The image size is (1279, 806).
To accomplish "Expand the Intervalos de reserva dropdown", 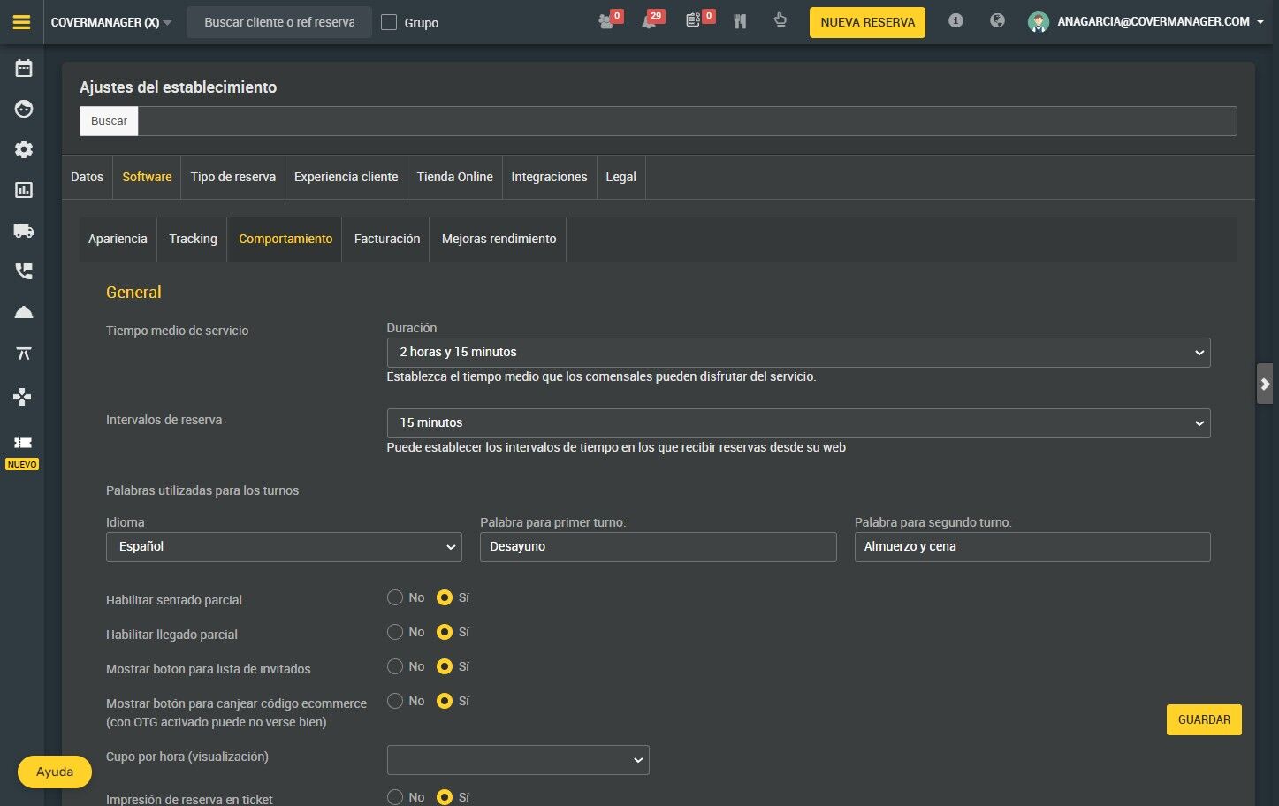I will (798, 423).
